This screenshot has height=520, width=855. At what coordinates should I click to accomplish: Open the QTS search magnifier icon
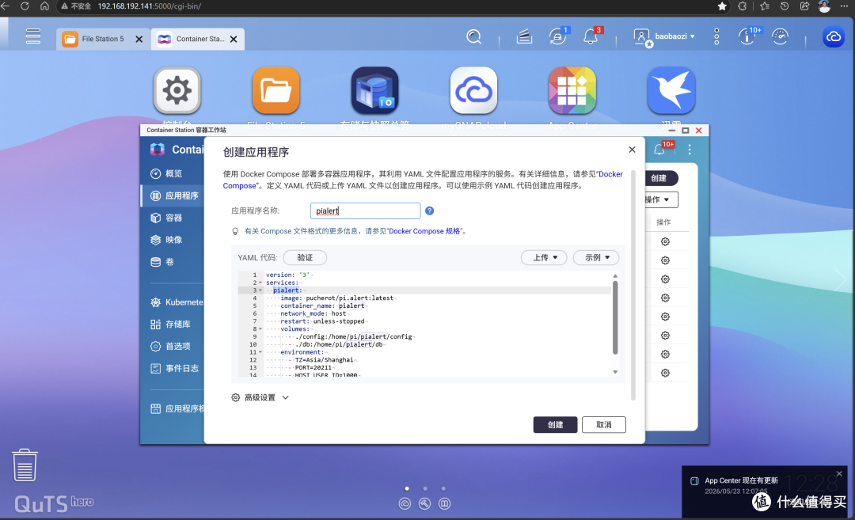[x=474, y=36]
